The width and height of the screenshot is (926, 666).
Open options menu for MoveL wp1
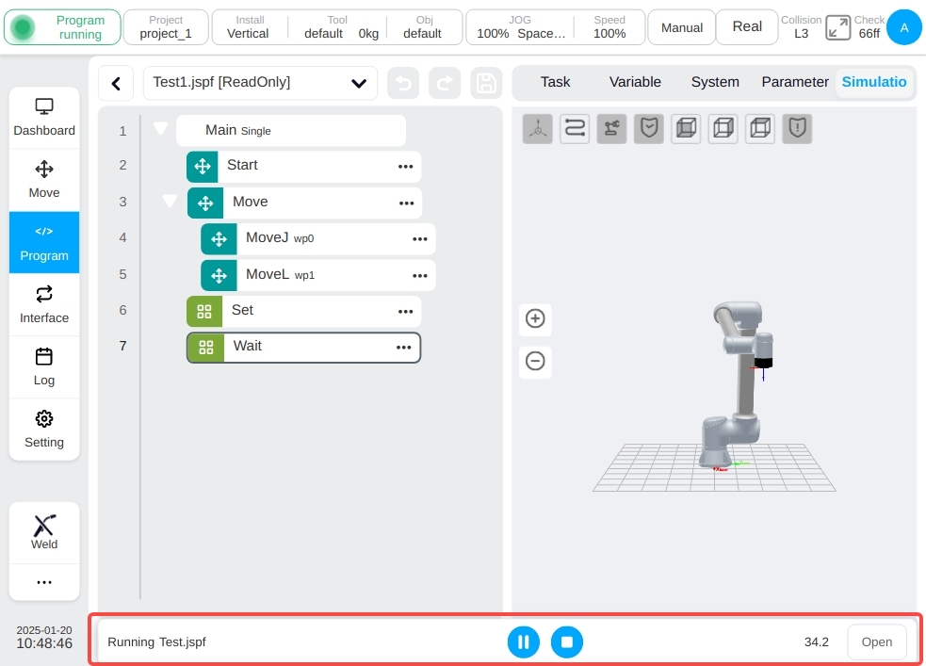click(x=420, y=276)
